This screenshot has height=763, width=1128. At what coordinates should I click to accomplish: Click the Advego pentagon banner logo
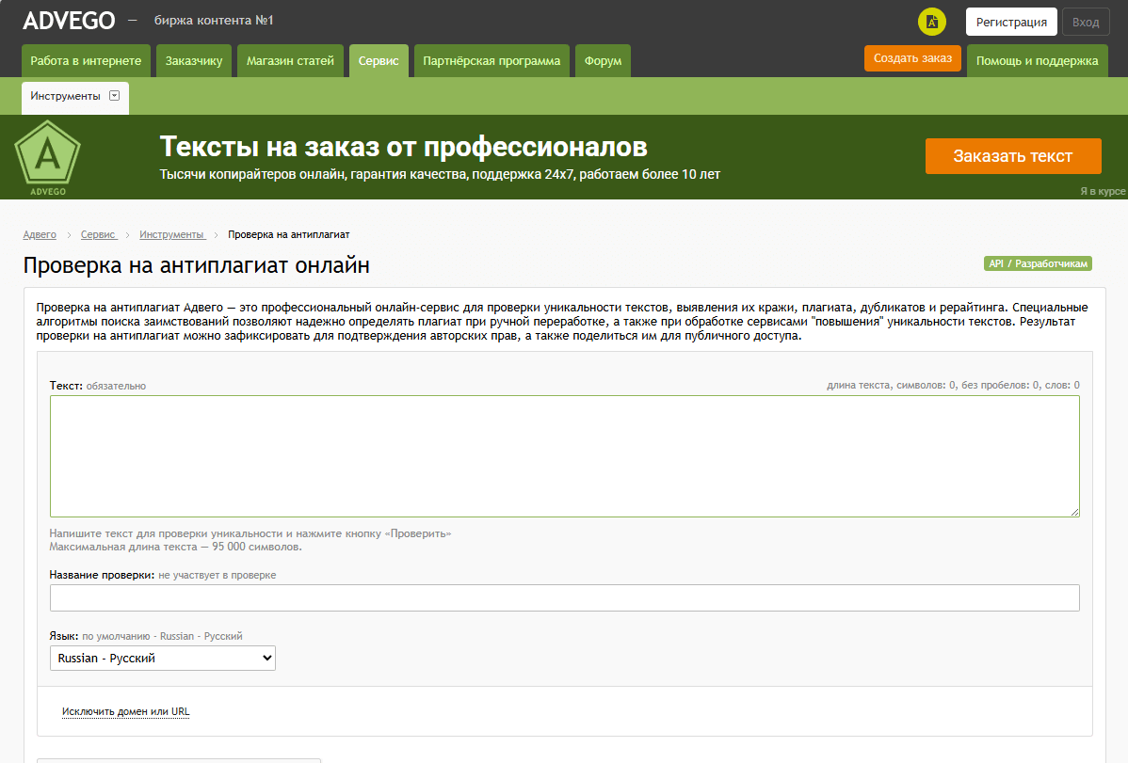point(47,156)
